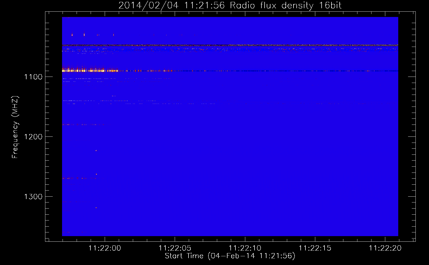The width and height of the screenshot is (429, 265).
Task: Click the 11:22:00 time tick label
Action: (105, 248)
